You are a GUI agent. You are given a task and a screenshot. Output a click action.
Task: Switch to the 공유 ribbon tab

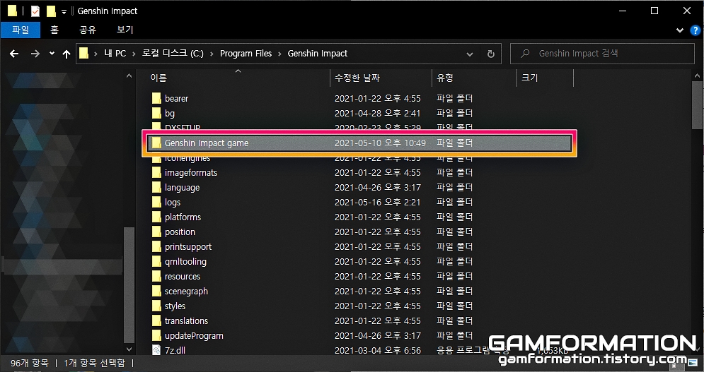pyautogui.click(x=88, y=30)
